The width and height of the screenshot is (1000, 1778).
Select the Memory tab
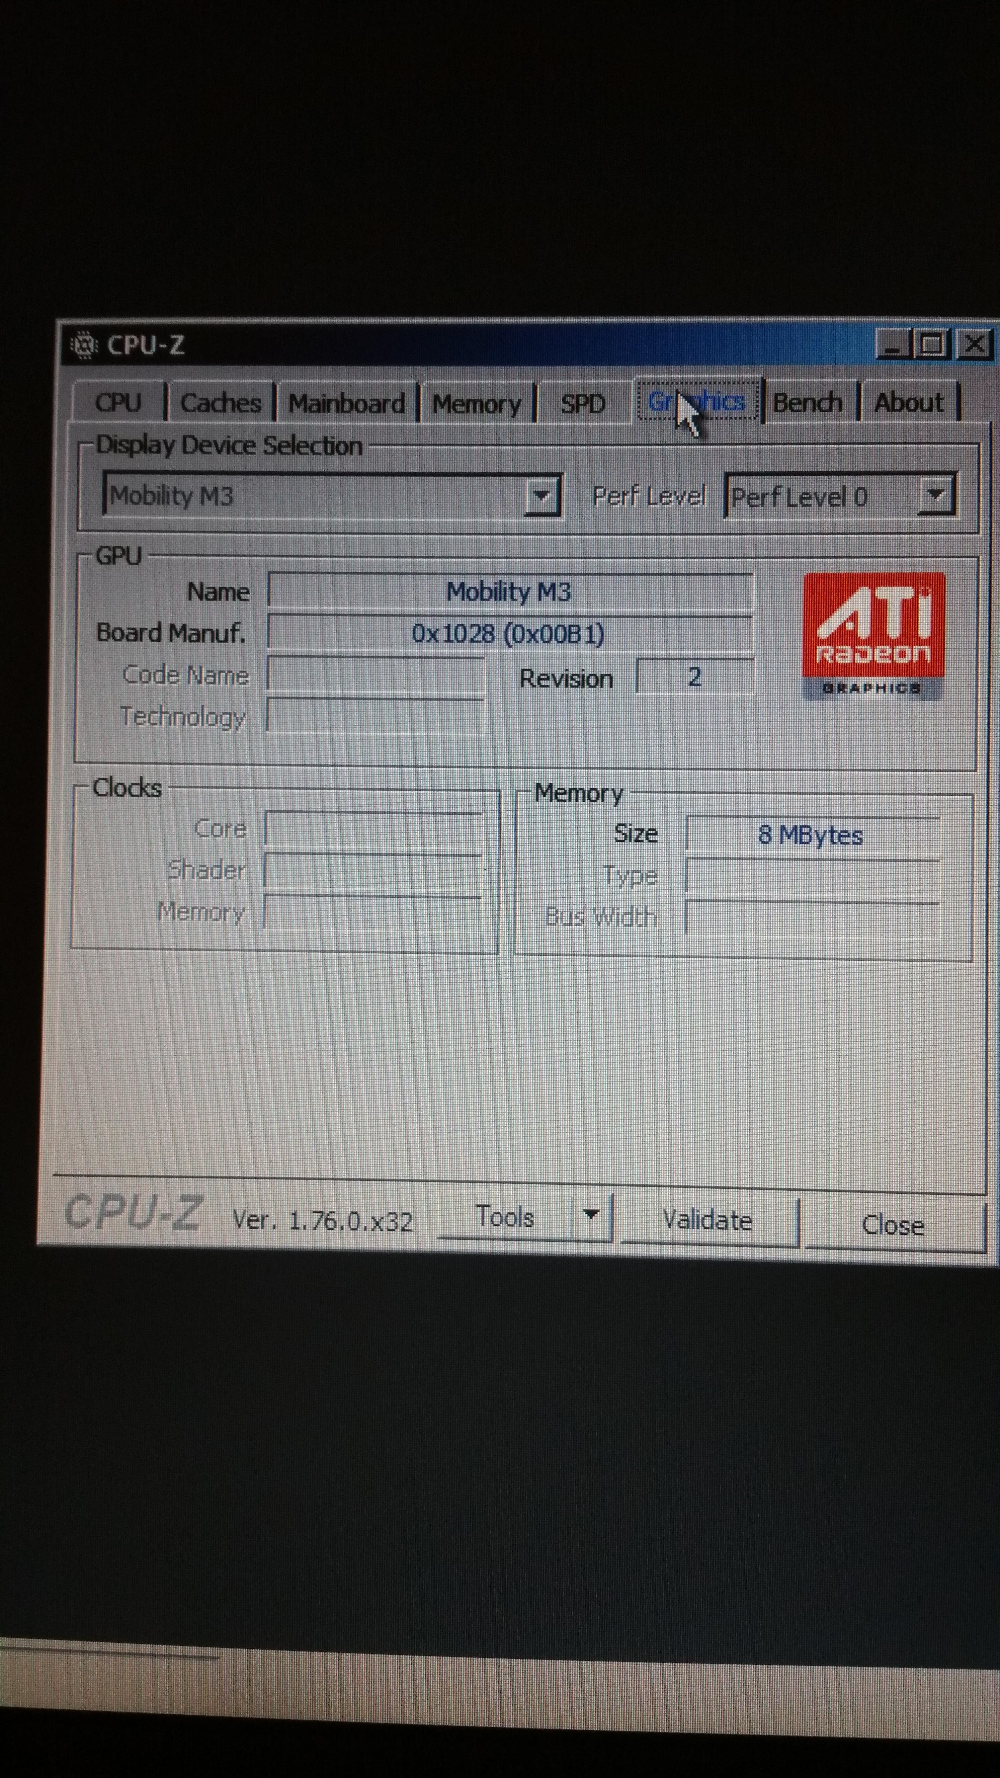pos(476,404)
